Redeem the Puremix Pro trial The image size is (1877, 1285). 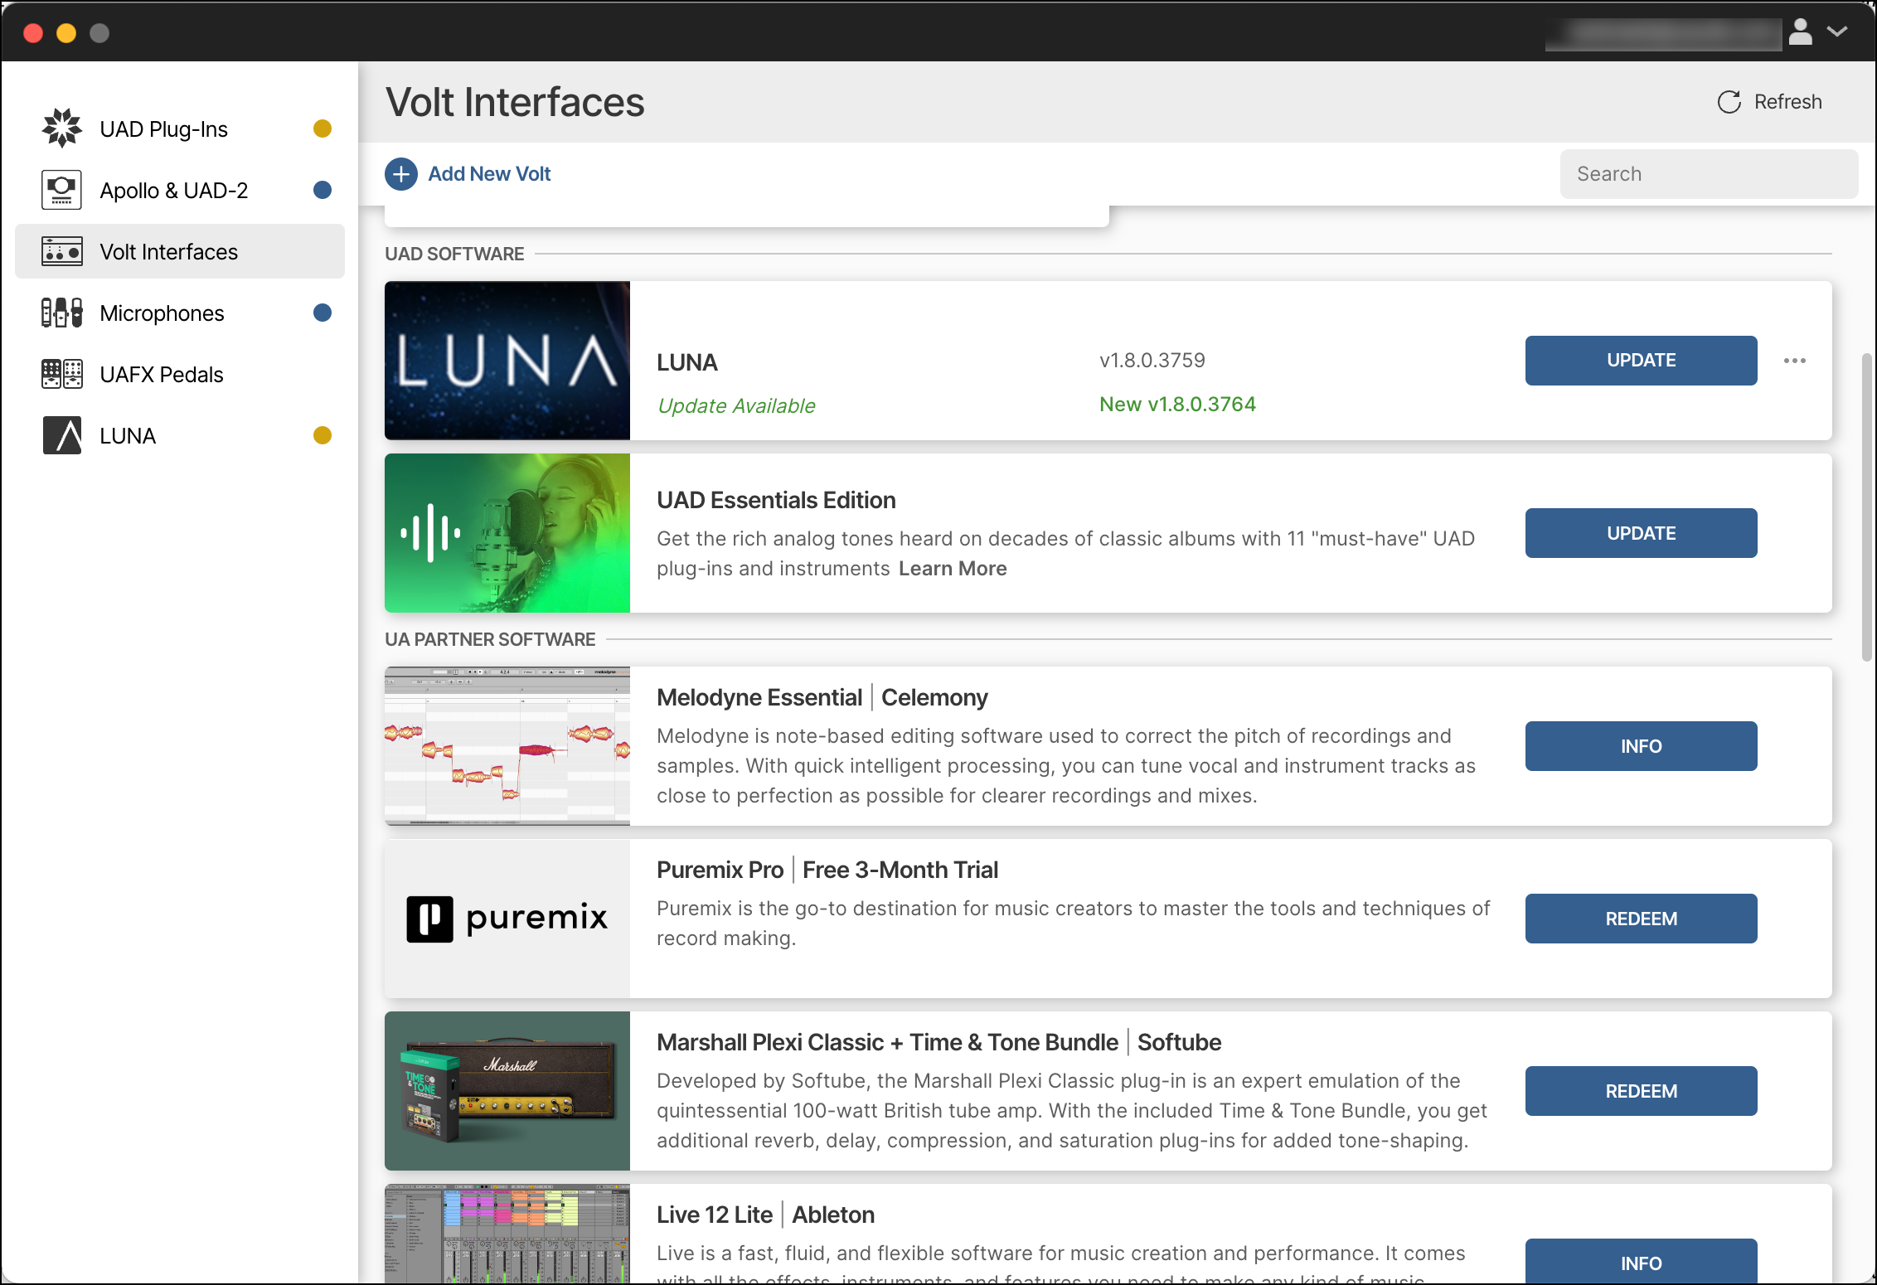pyautogui.click(x=1640, y=918)
